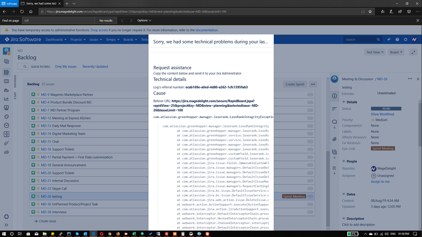Screen dimensions: 422x237
Task: Toggle fullscreen board view icon
Action: click(x=413, y=52)
